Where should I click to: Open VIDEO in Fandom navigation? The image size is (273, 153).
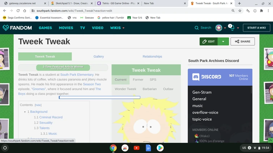(x=98, y=28)
